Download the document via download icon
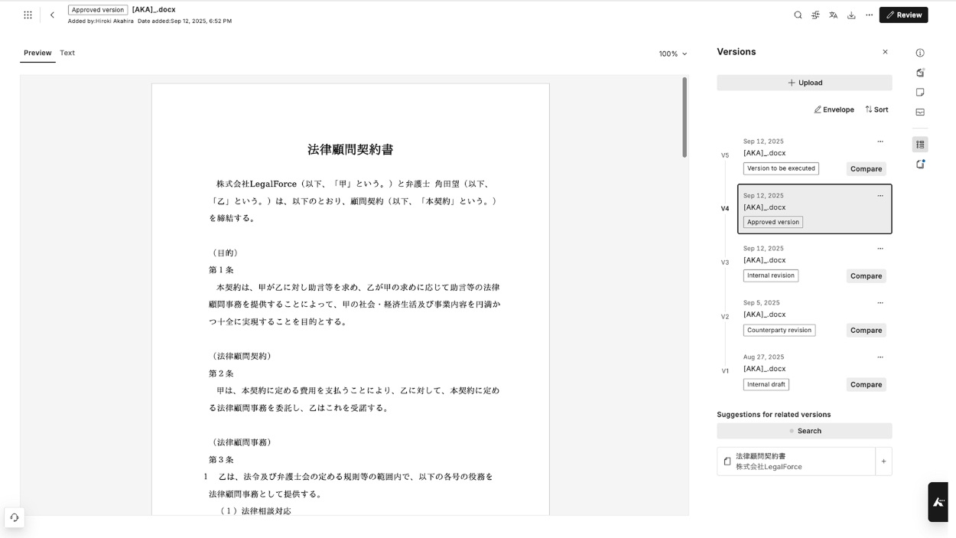956x538 pixels. click(x=851, y=15)
